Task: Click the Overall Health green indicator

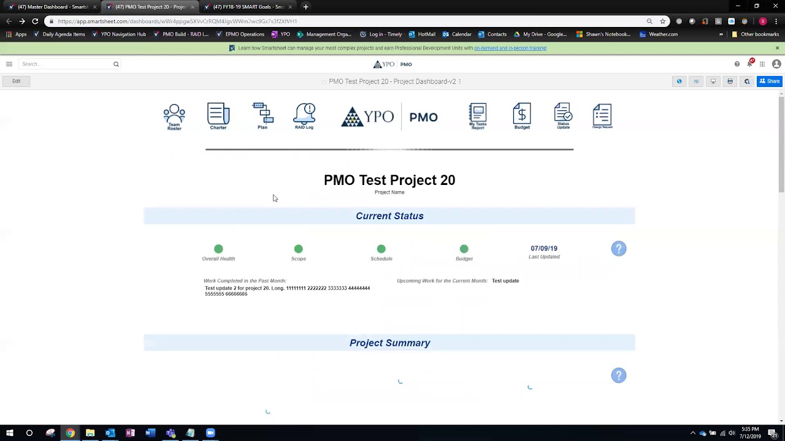Action: 218,249
